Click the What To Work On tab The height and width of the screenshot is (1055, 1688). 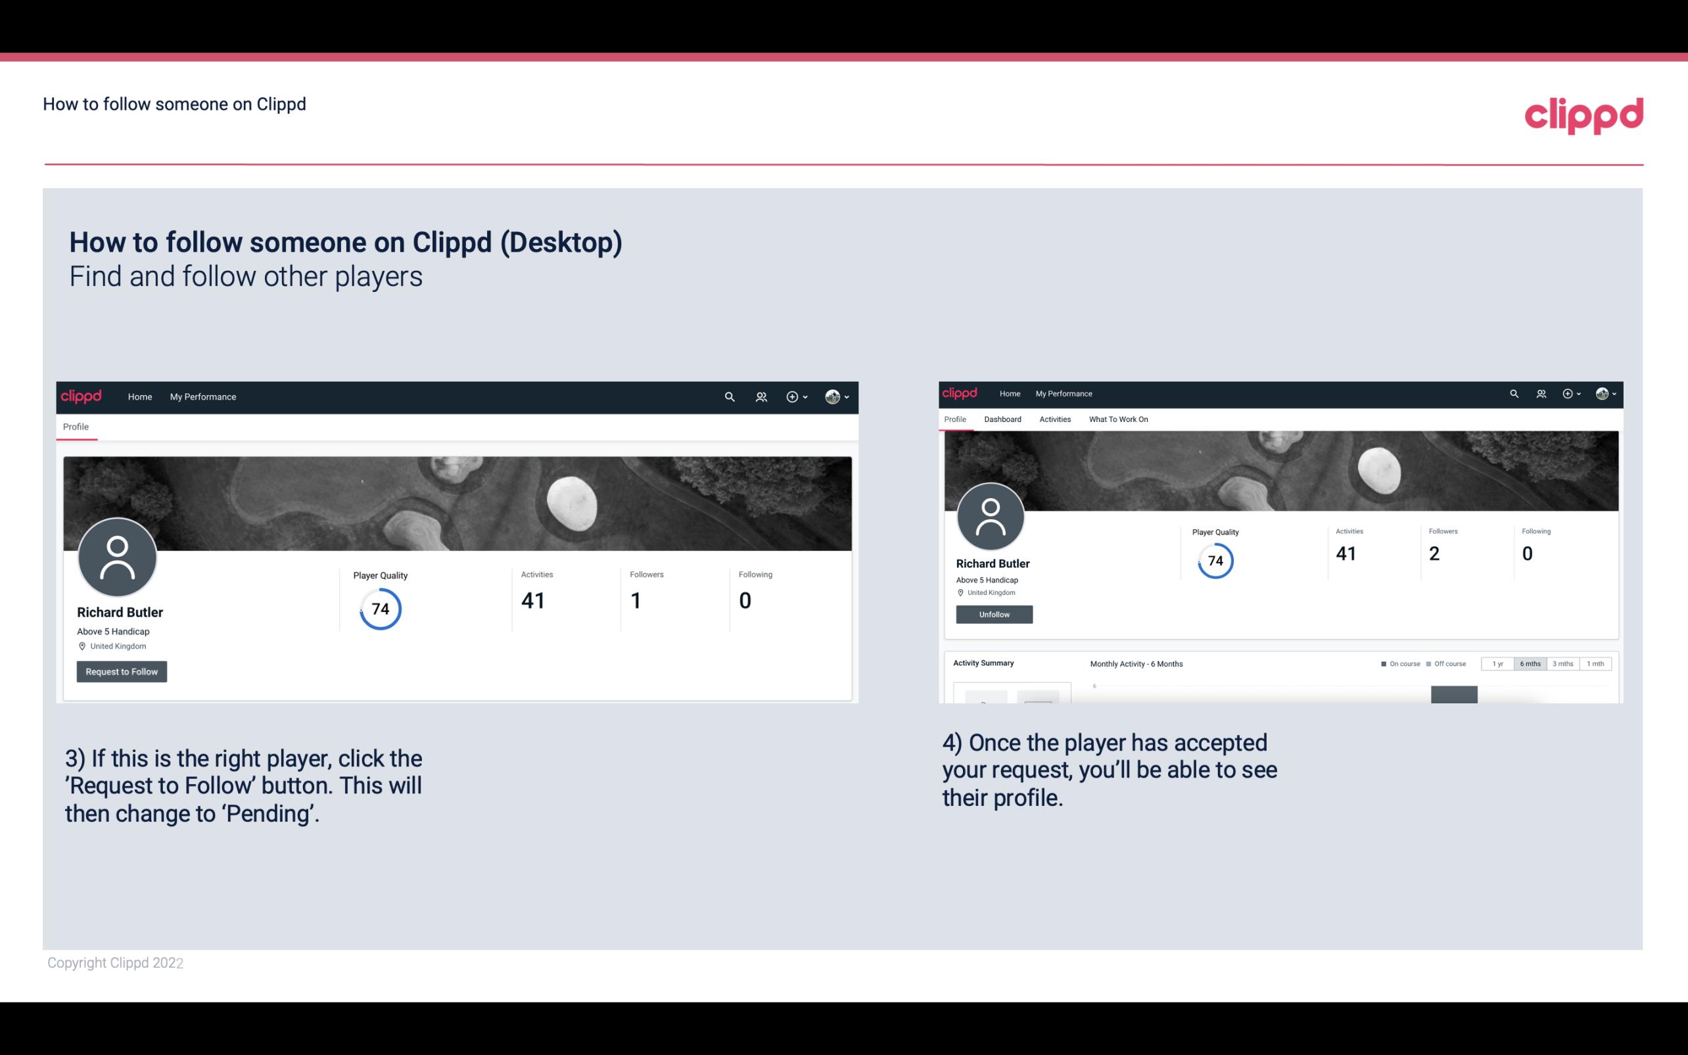pyautogui.click(x=1117, y=419)
